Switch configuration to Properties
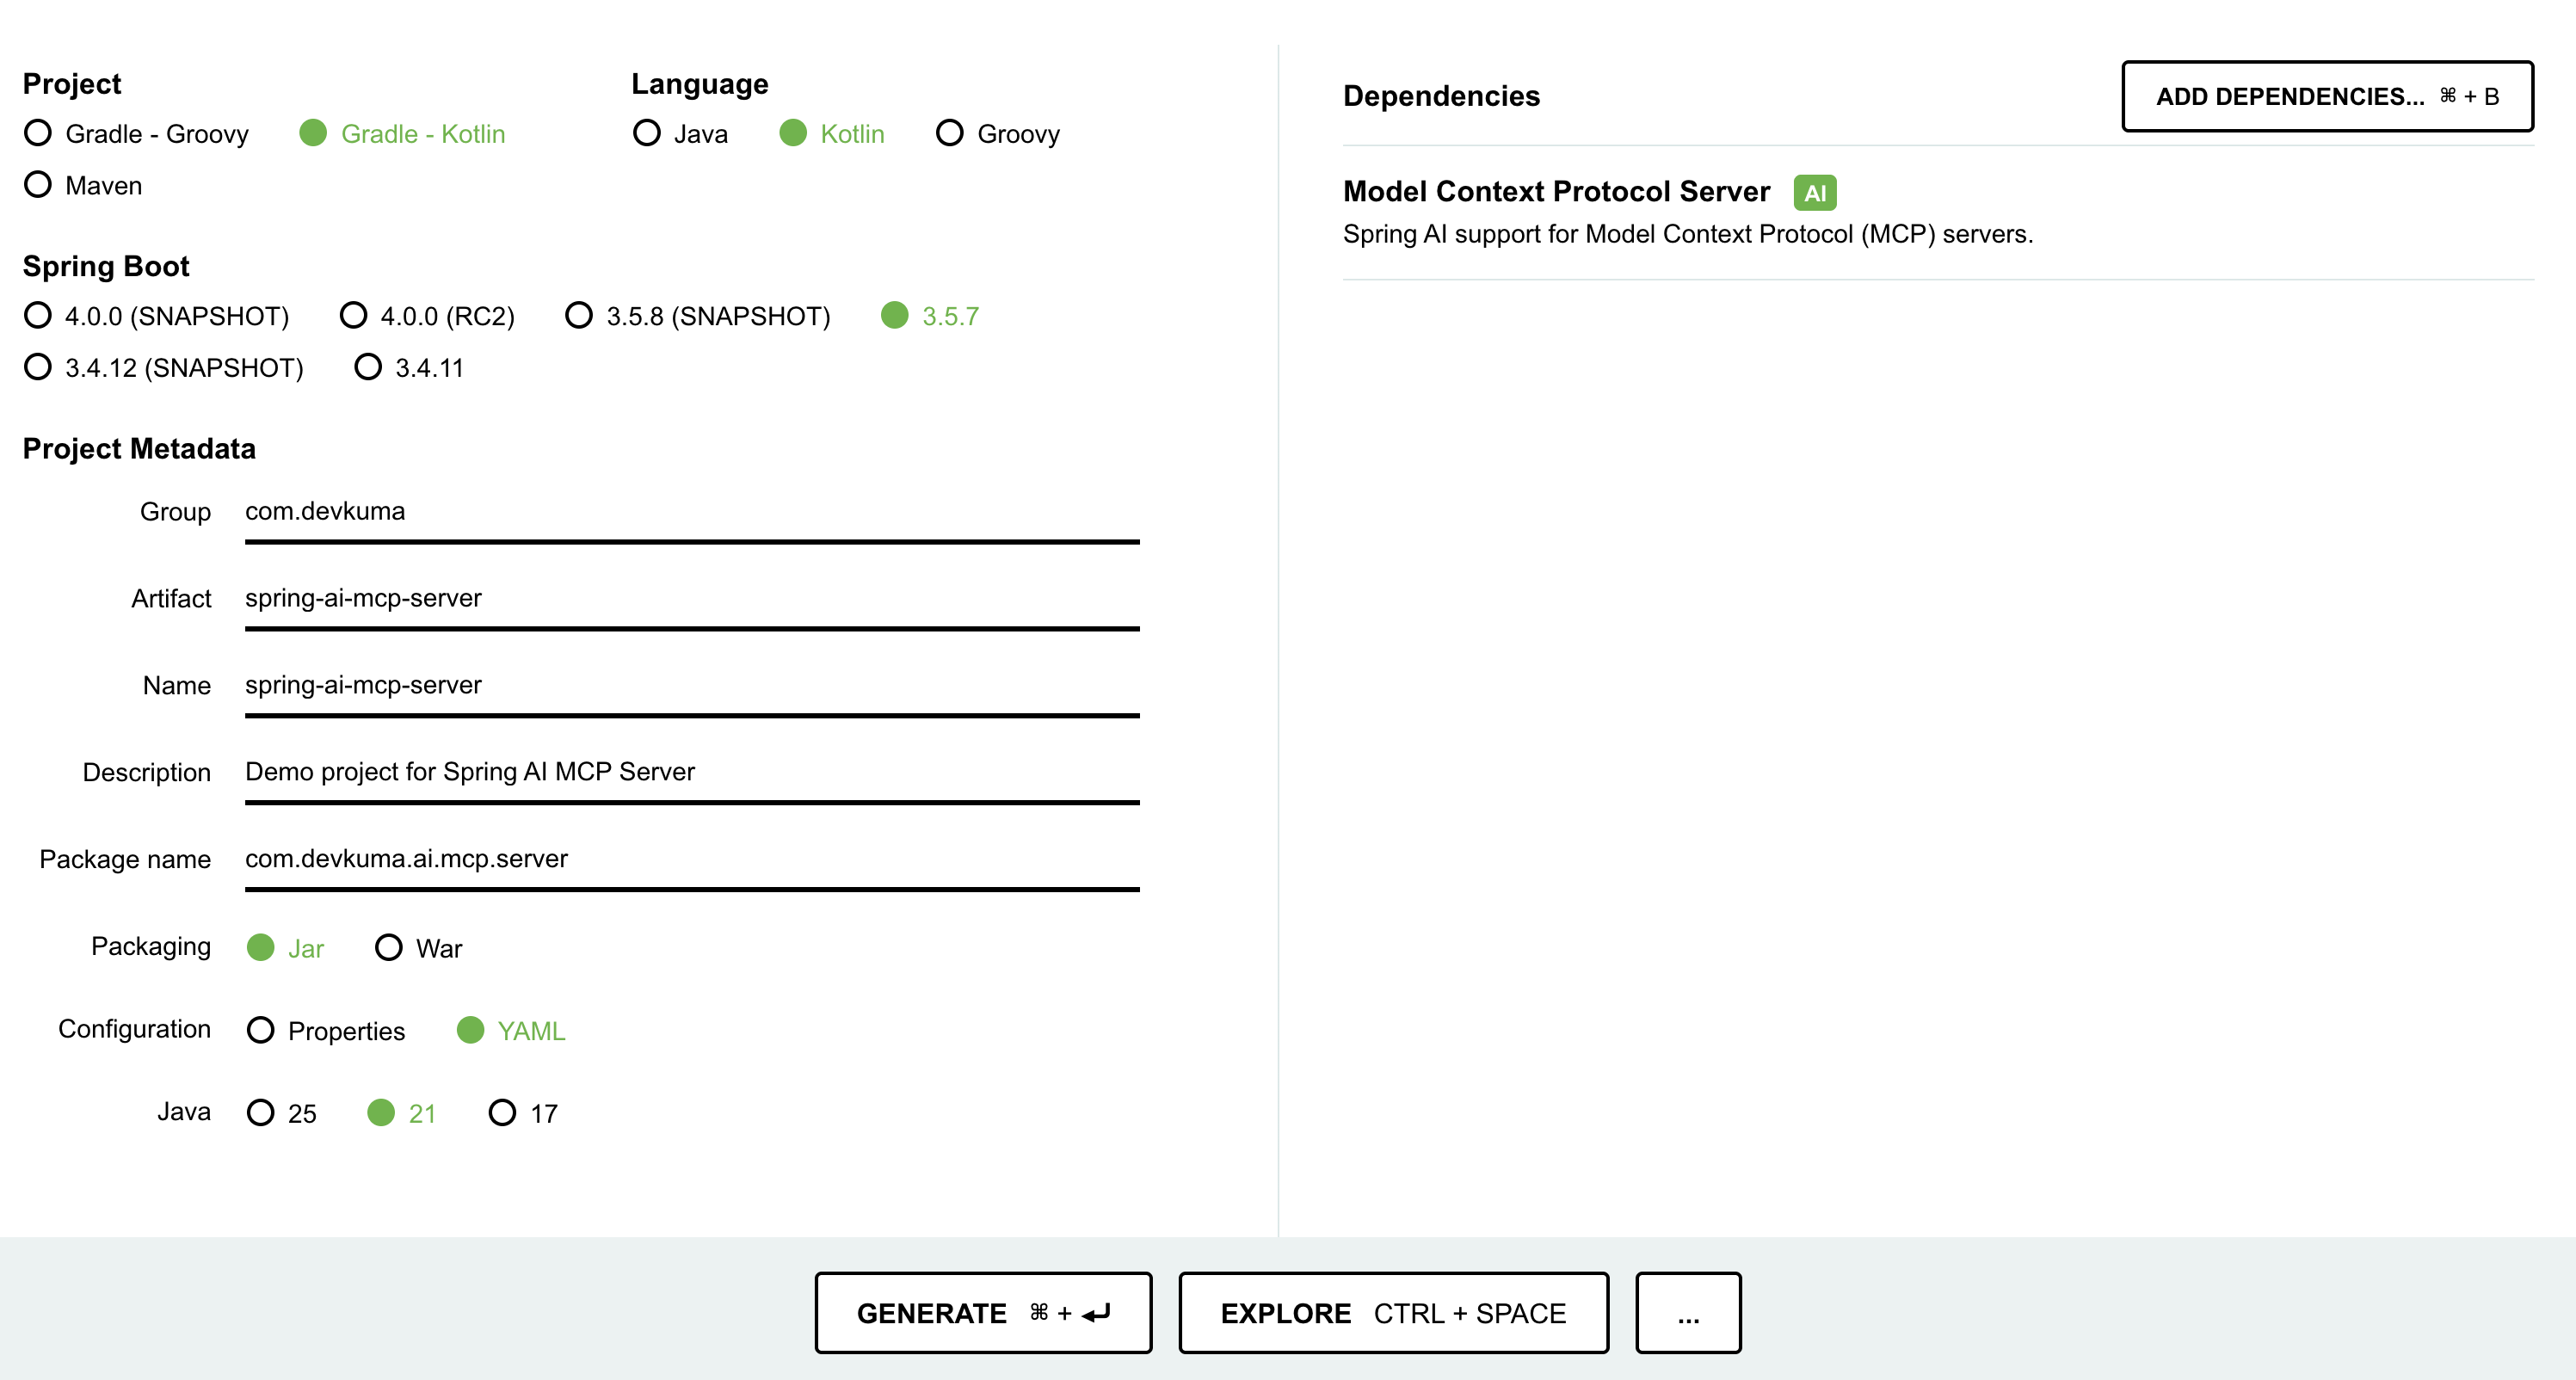Viewport: 2576px width, 1380px height. 261,1030
